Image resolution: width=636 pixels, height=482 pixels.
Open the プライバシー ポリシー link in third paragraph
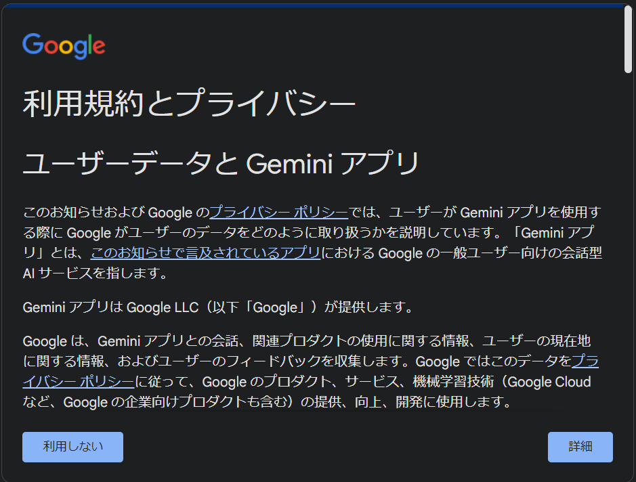pyautogui.click(x=79, y=381)
